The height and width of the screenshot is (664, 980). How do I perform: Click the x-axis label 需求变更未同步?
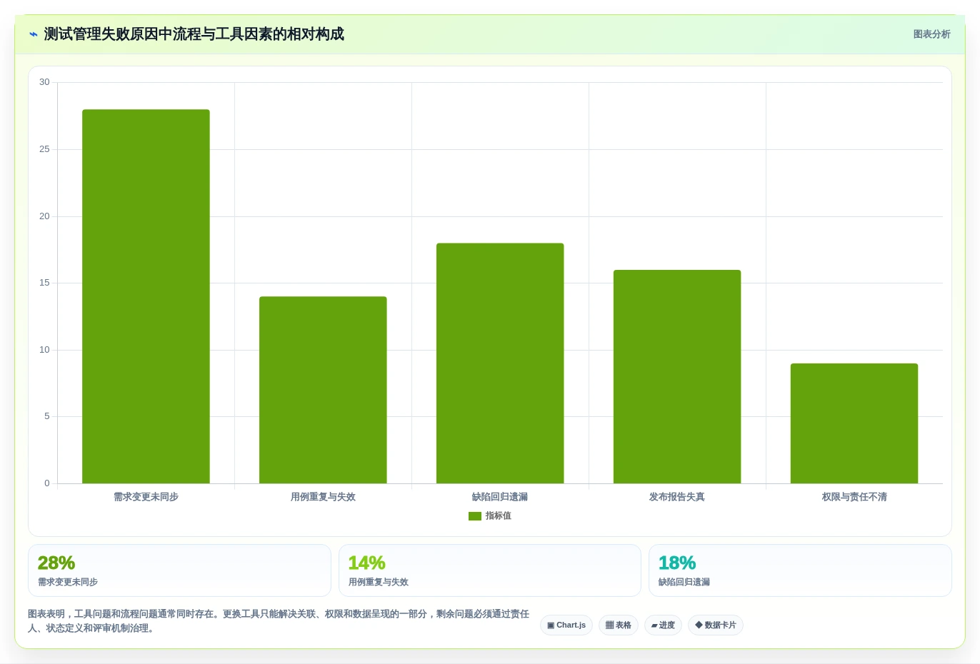pyautogui.click(x=146, y=497)
